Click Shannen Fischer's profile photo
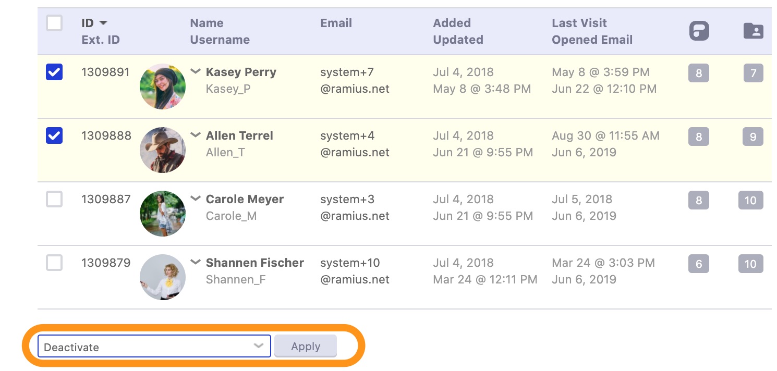Image resolution: width=777 pixels, height=371 pixels. coord(163,277)
